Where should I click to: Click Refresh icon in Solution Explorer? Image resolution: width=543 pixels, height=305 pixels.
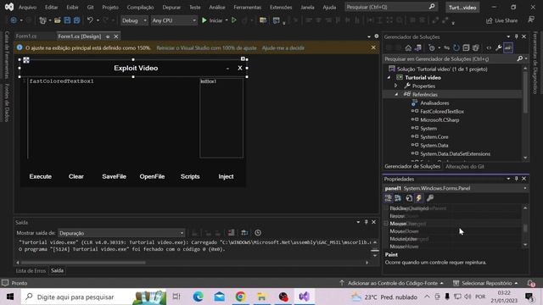pyautogui.click(x=456, y=48)
